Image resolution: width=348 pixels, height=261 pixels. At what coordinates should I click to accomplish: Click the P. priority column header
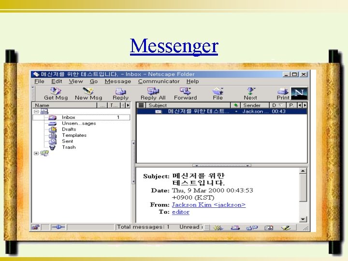pyautogui.click(x=292, y=105)
